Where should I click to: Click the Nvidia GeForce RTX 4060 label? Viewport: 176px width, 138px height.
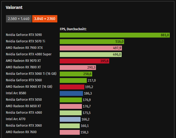click(24, 113)
